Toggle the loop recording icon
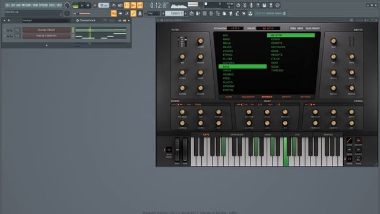The height and width of the screenshot is (214, 380). coord(140,5)
